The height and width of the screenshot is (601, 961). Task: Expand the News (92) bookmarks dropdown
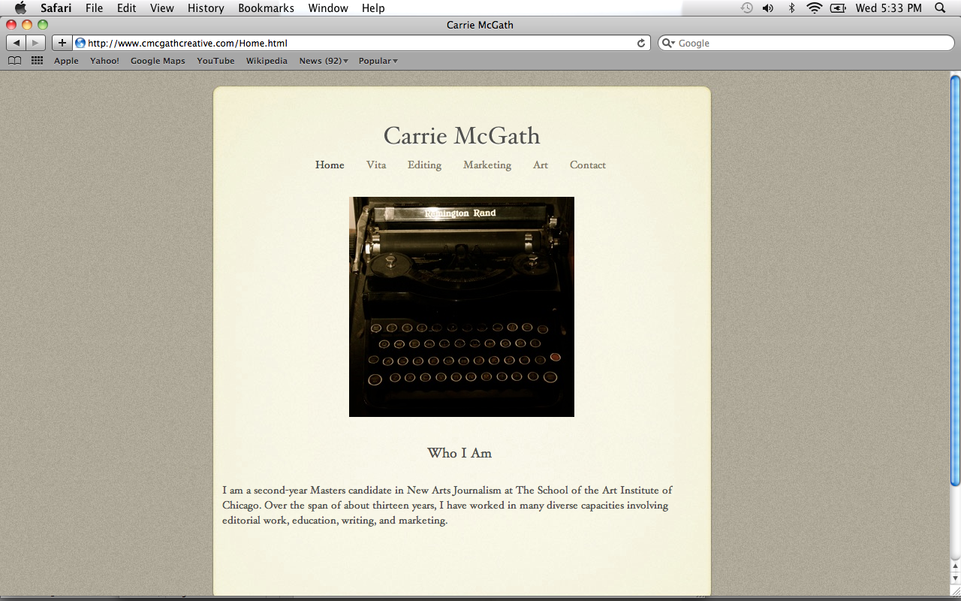coord(323,61)
